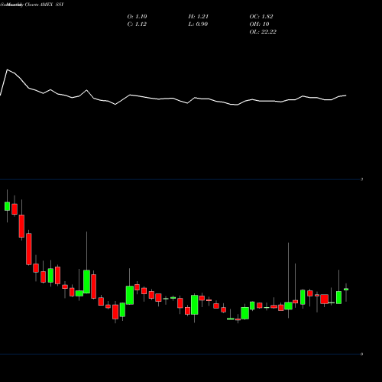Select the 'OC: 1.82' reading
382x382 pixels.
coord(261,17)
